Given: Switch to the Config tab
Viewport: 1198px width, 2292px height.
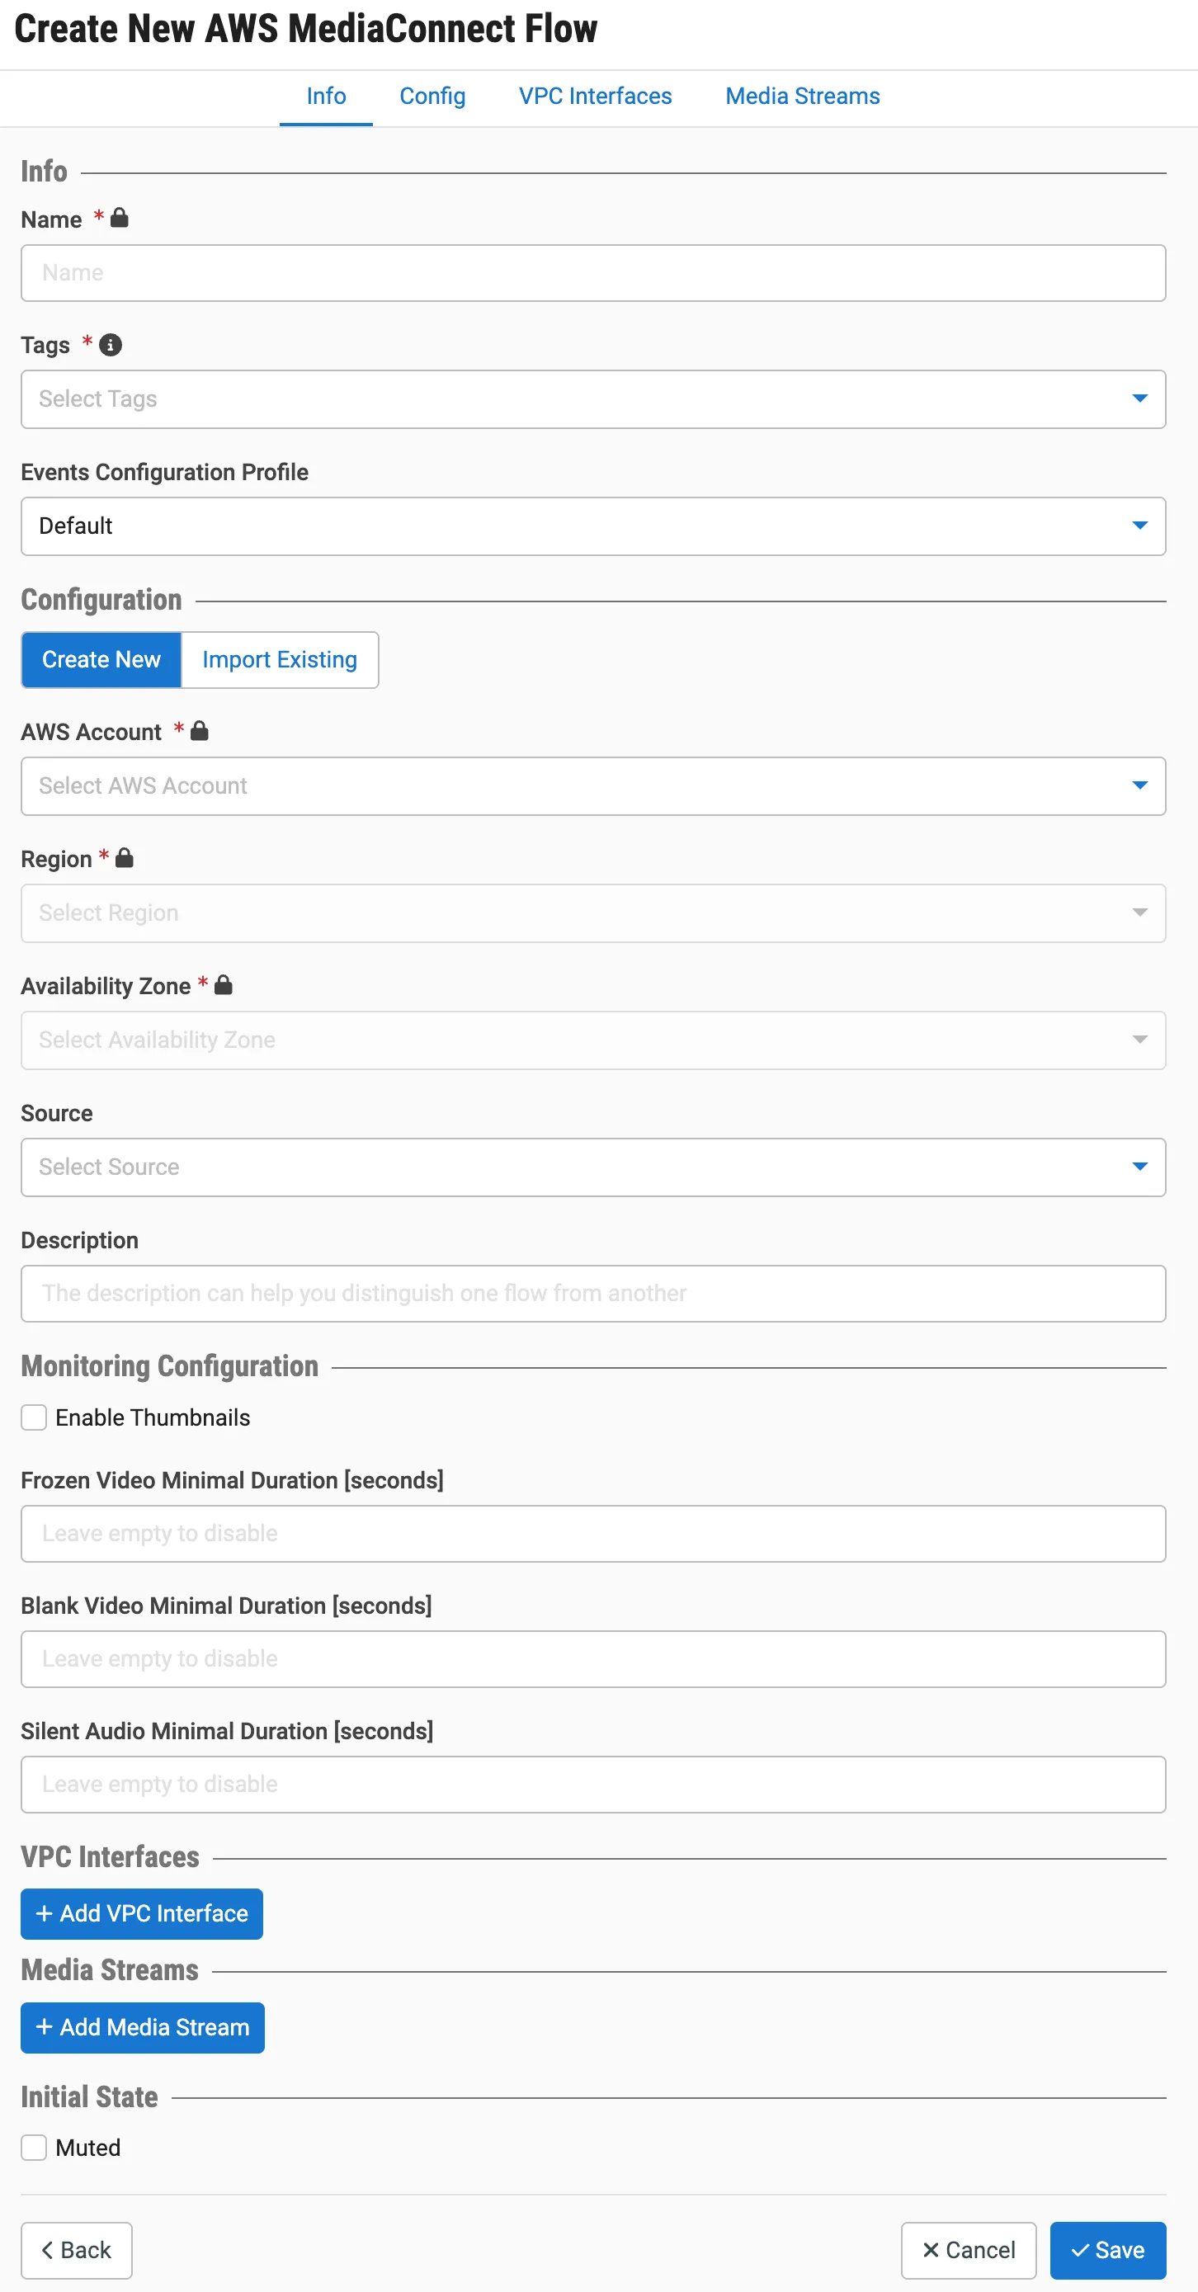Looking at the screenshot, I should 432,96.
